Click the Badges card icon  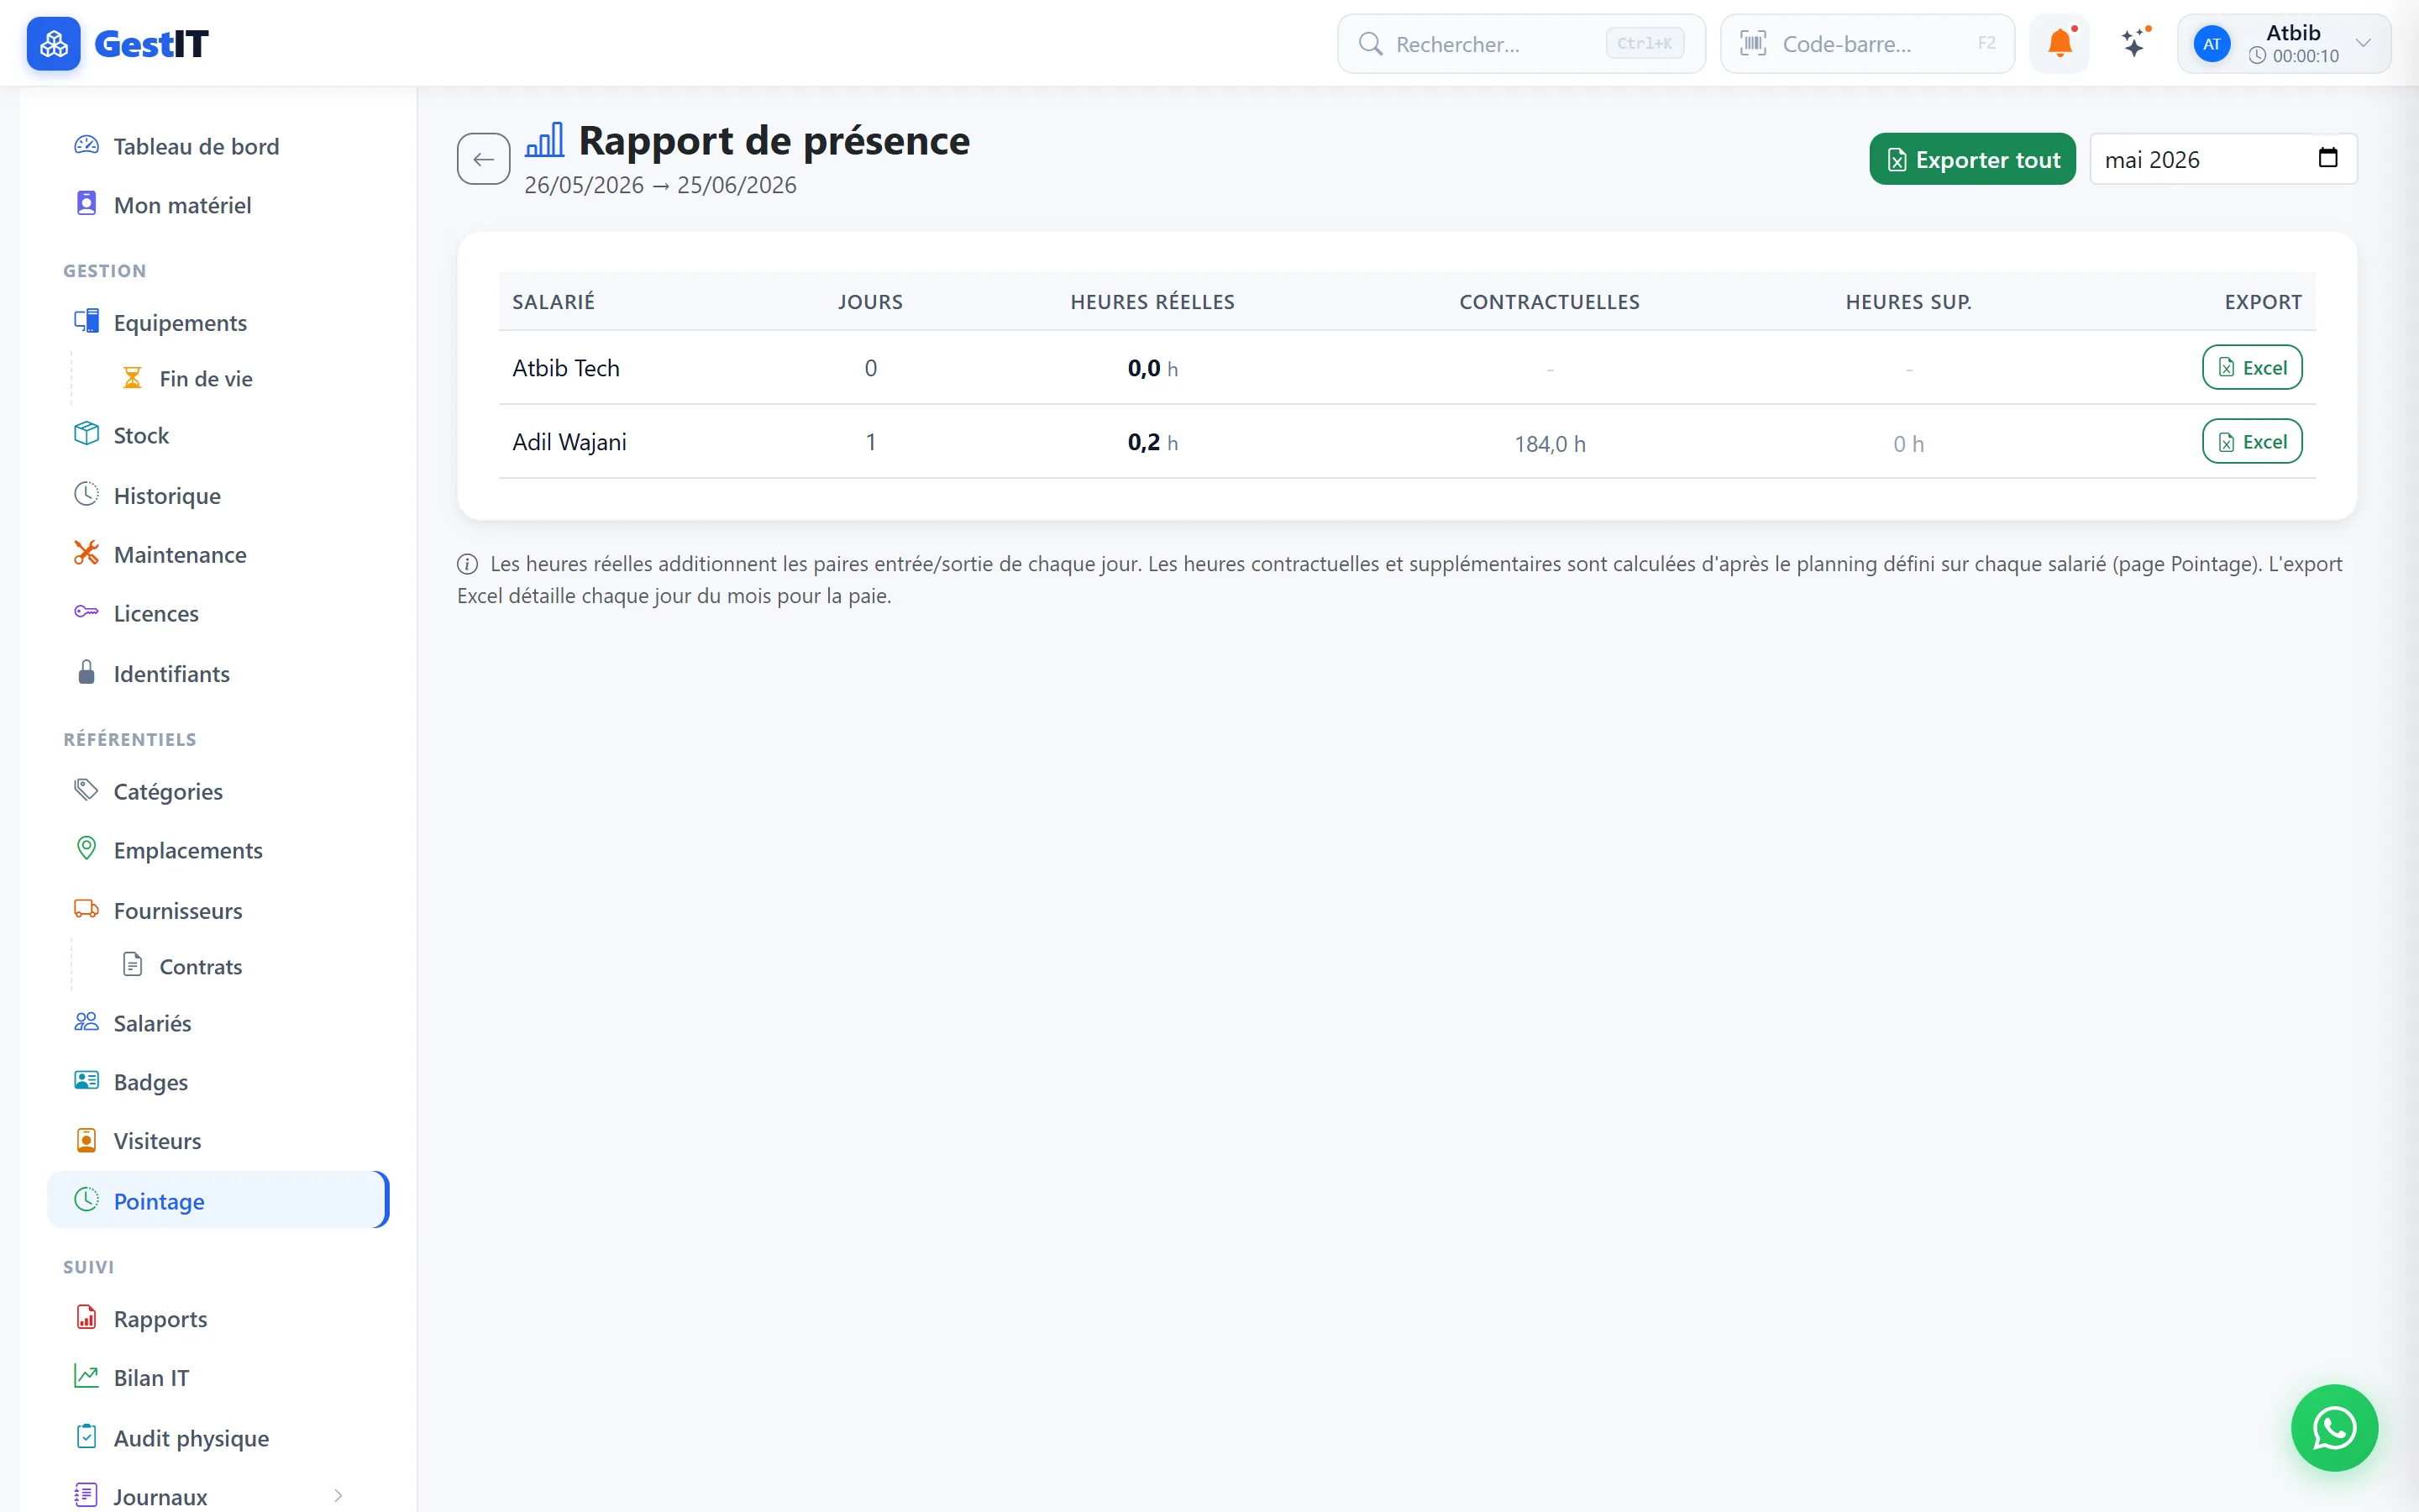pos(87,1081)
